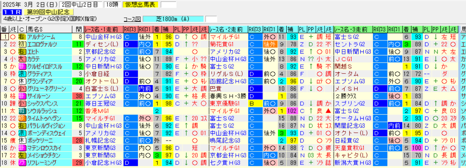
Task: Click the 新潟大賞HG3 race cell
Action: [x=353, y=162]
